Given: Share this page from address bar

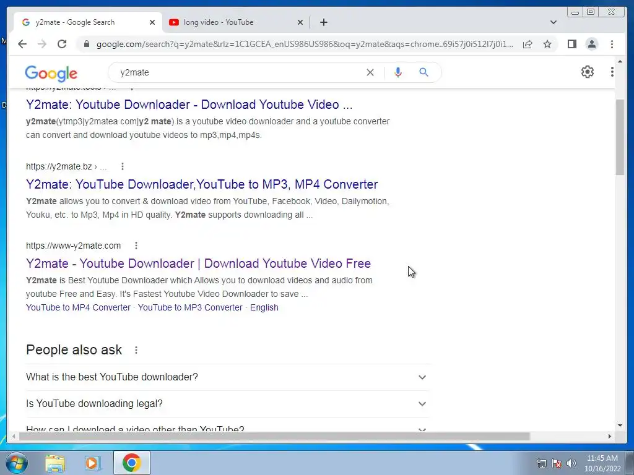Looking at the screenshot, I should 528,44.
